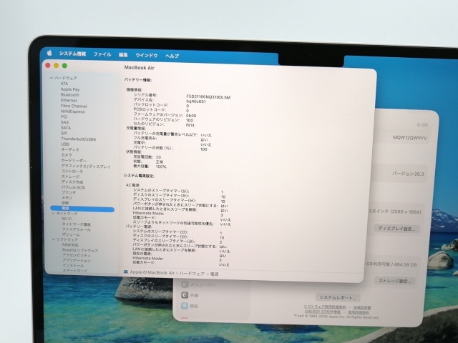Collapse the ハードウェア tree section
Screen dimensions: 458x343
point(52,78)
